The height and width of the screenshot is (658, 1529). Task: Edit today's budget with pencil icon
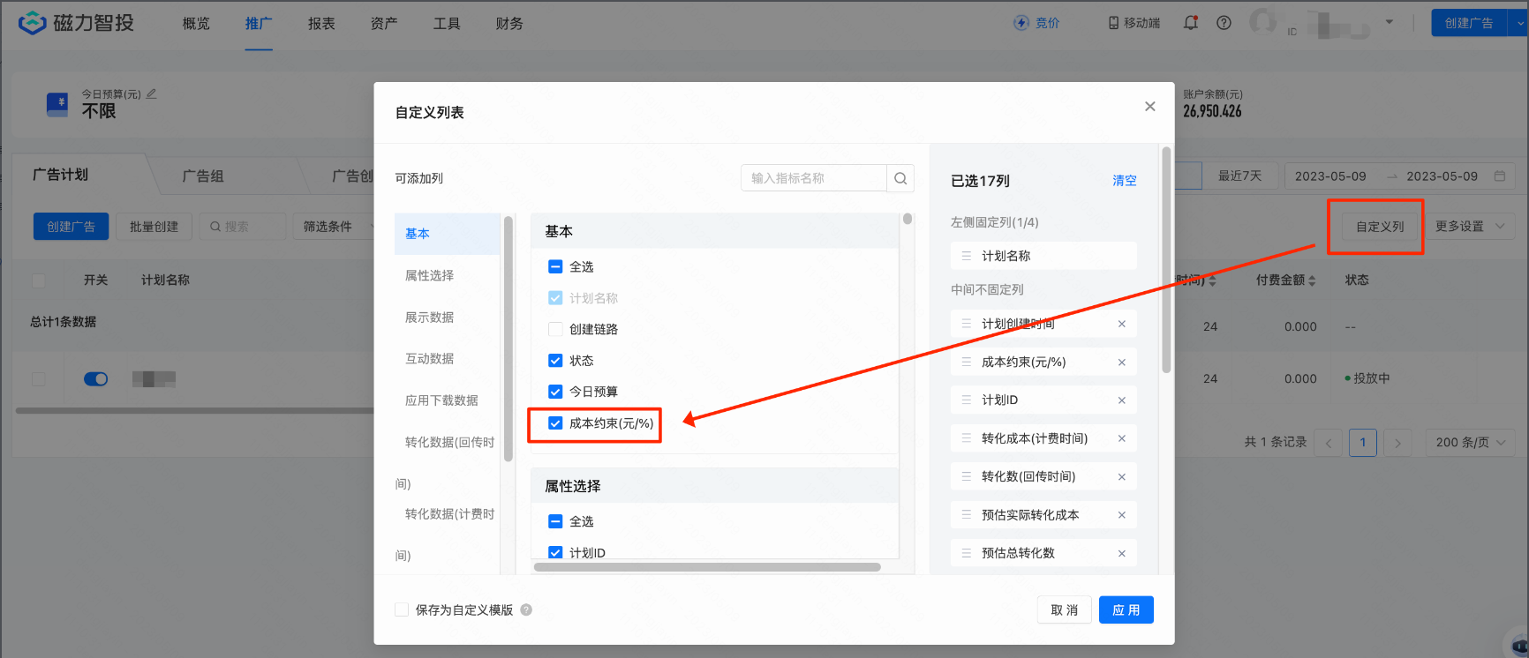coord(151,93)
